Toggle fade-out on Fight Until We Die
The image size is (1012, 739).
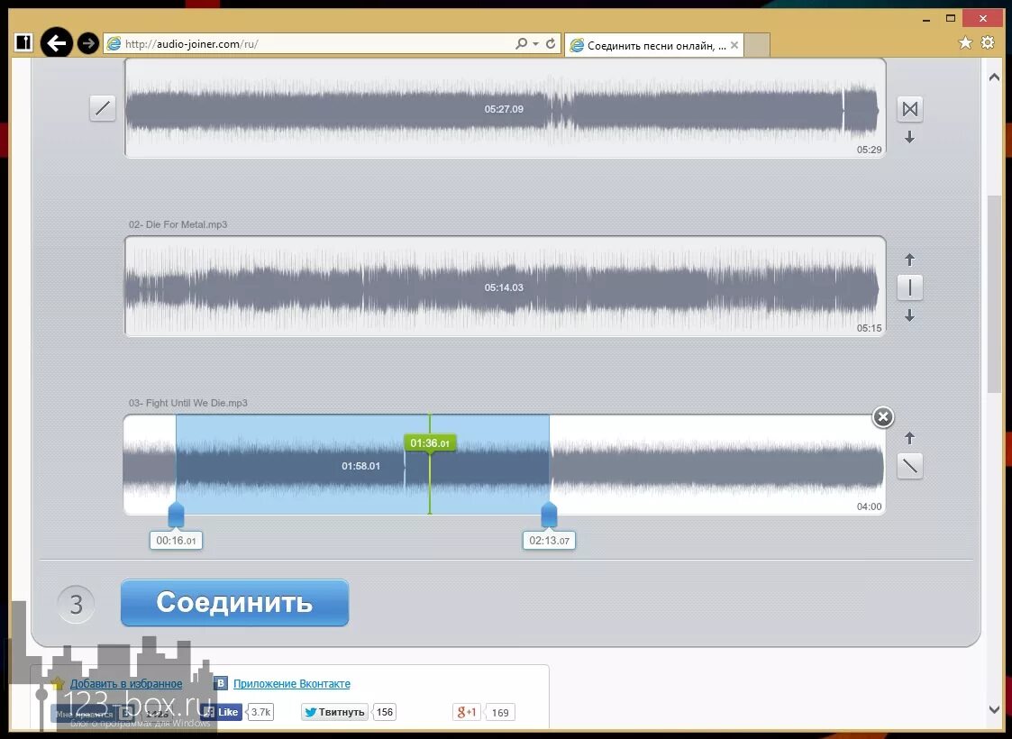coord(909,465)
